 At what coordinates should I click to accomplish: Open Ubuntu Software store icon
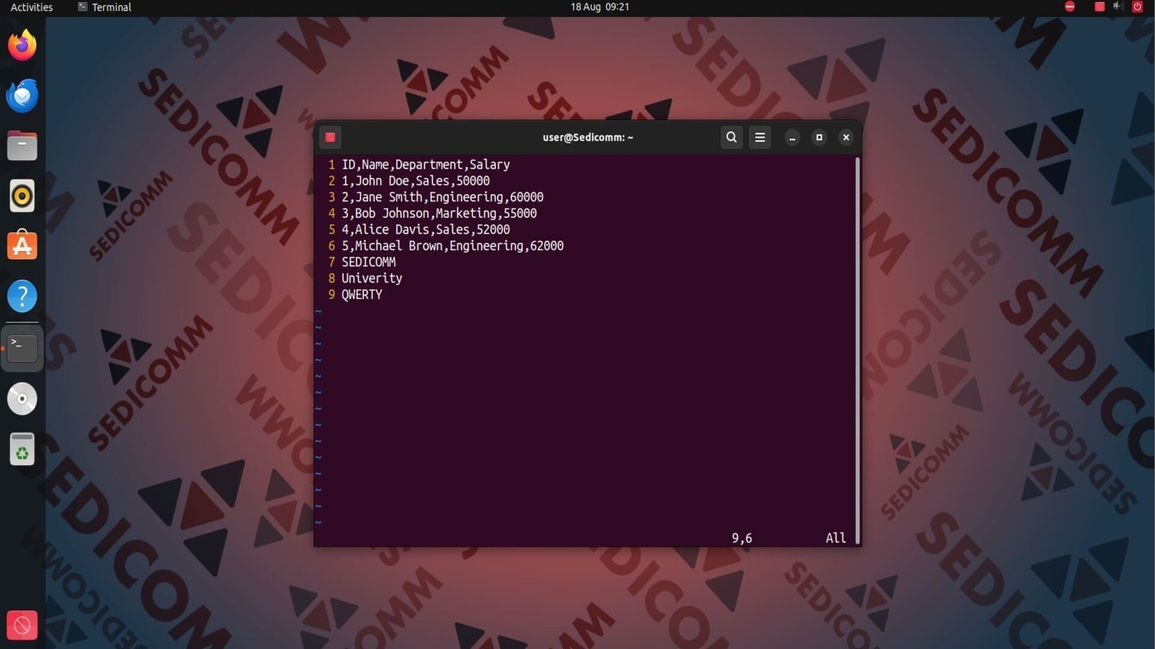[22, 245]
